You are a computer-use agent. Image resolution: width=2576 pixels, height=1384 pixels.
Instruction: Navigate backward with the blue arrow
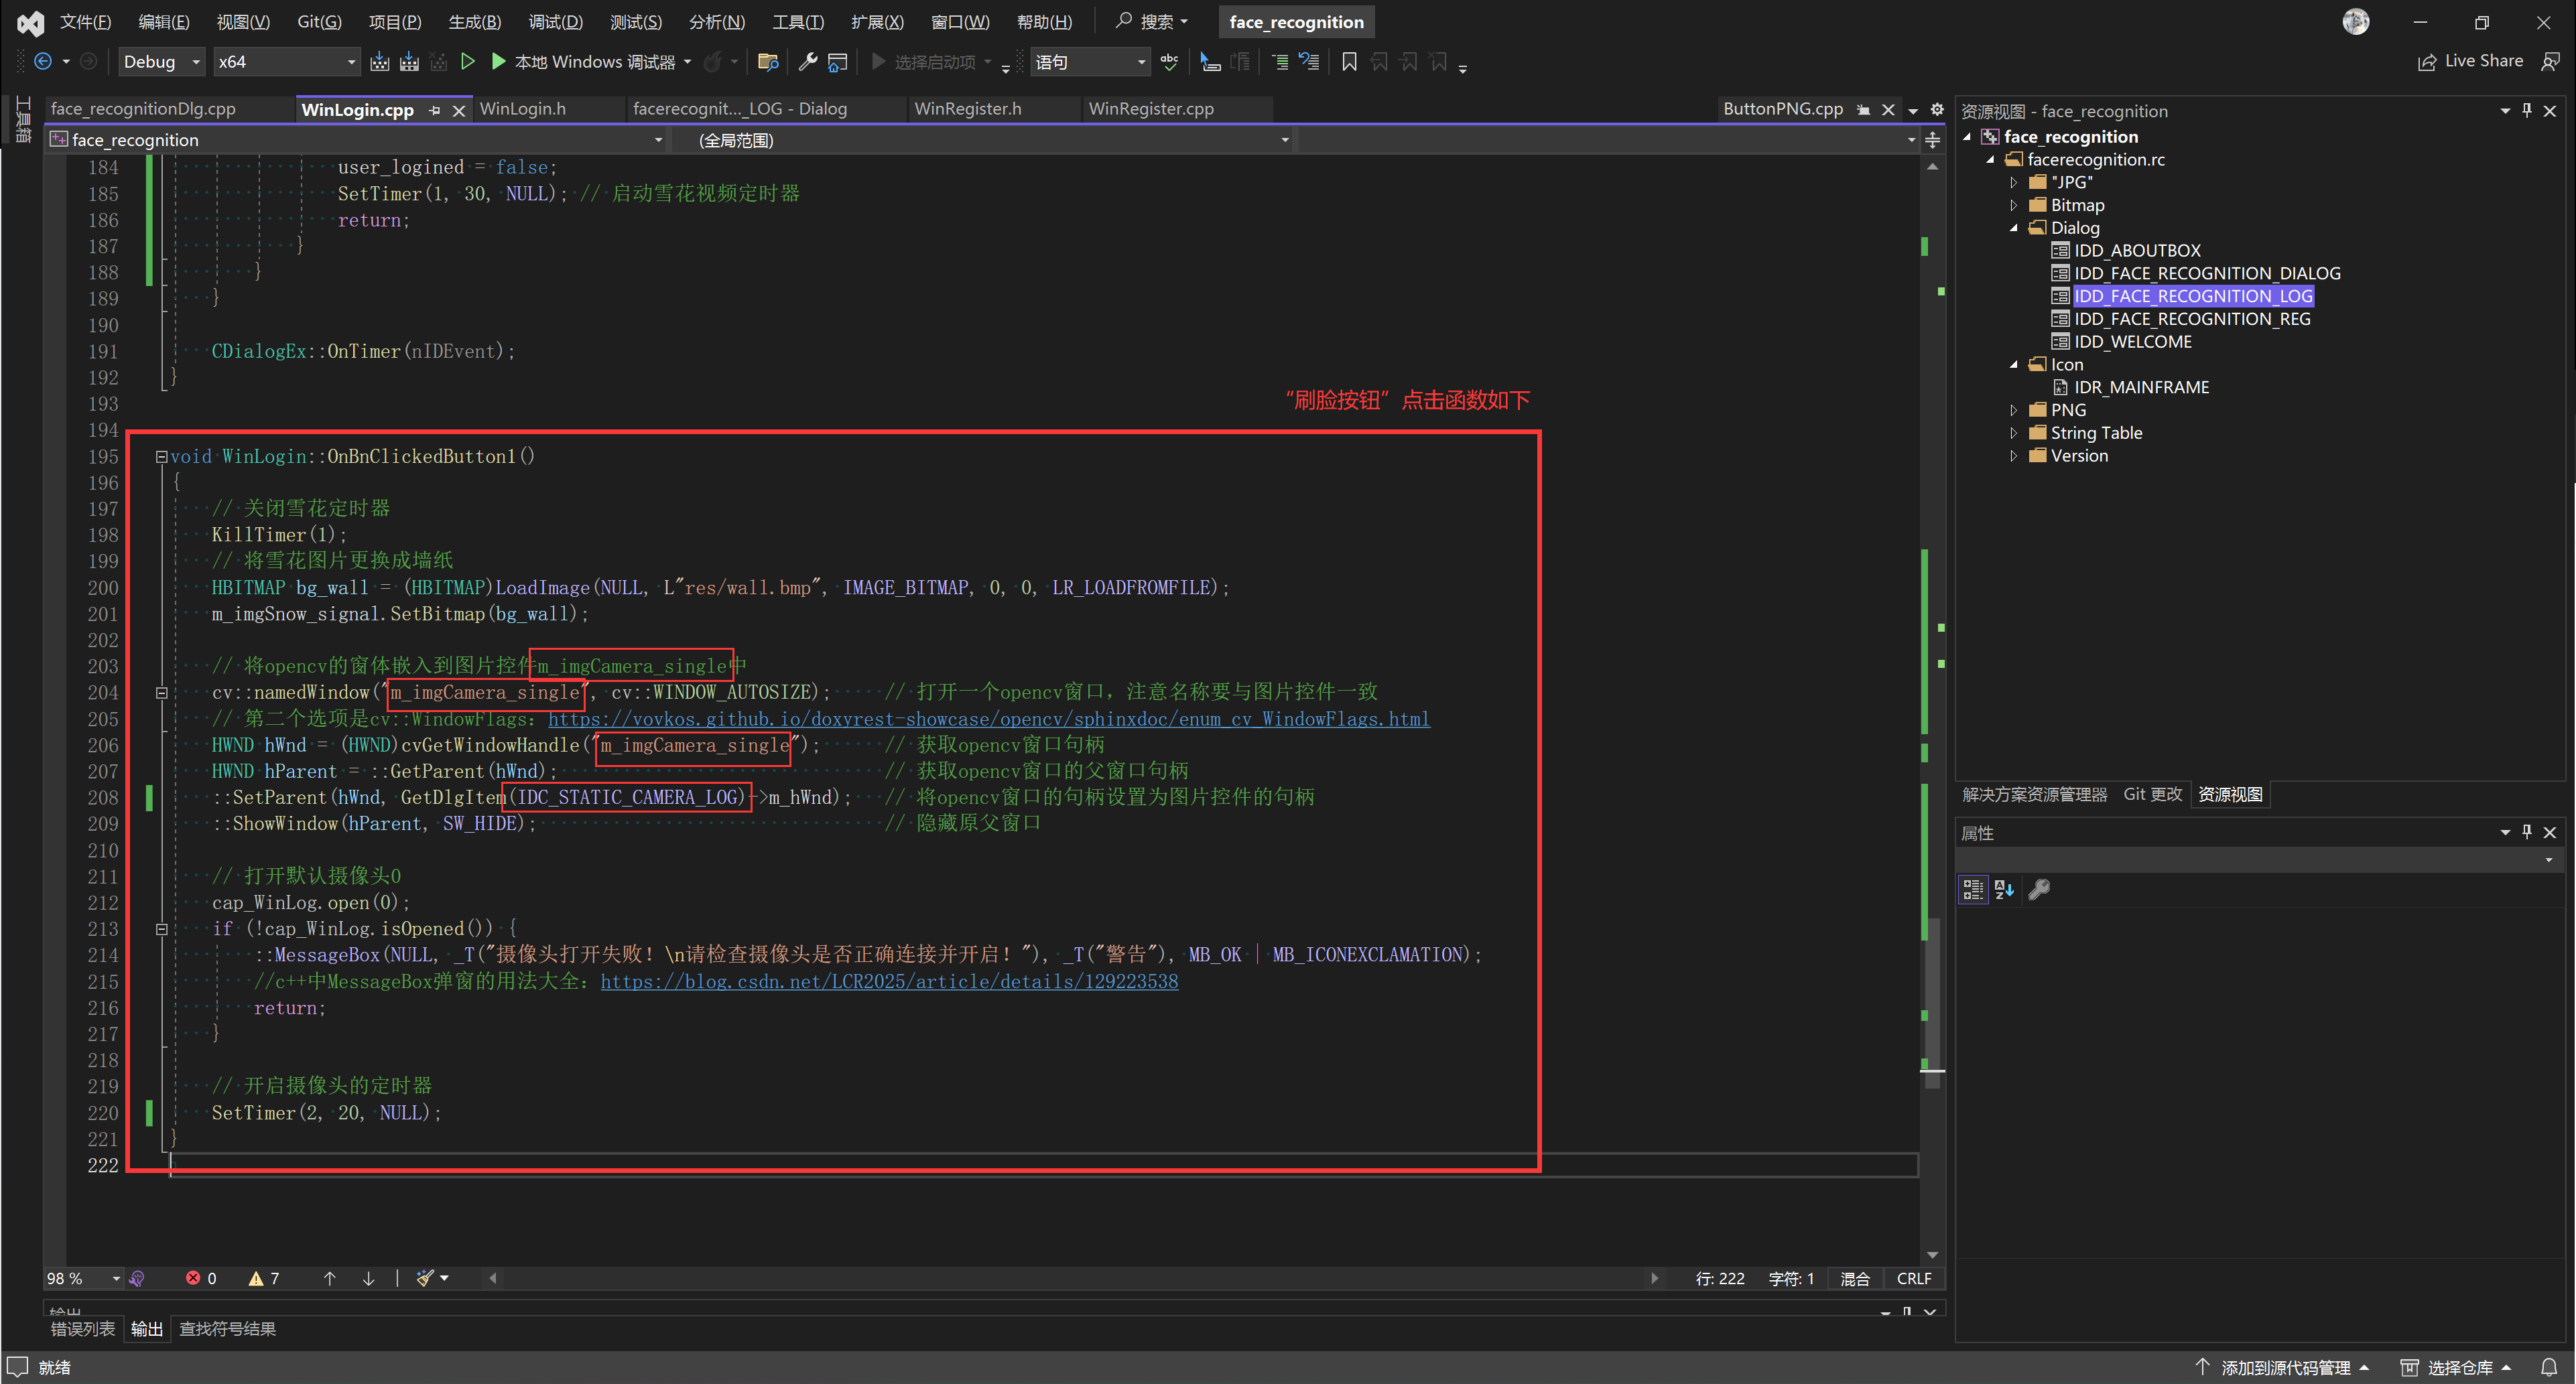tap(43, 62)
